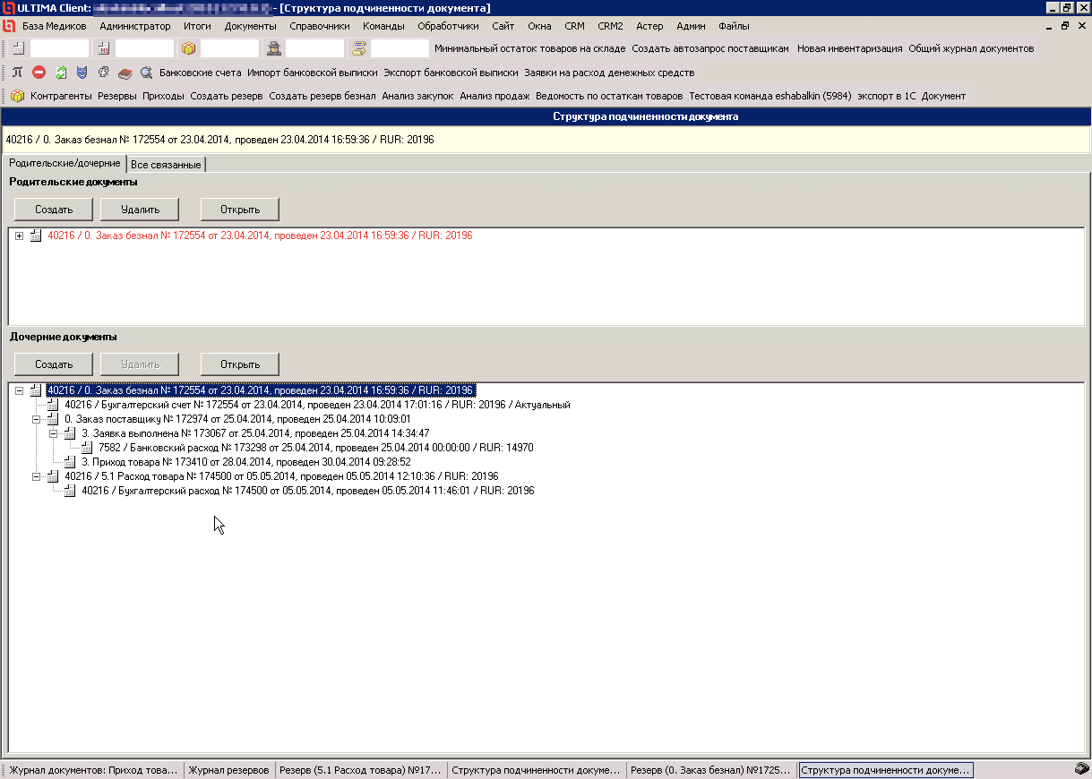Viewport: 1092px width, 779px height.
Task: Collapse the 5.1 Расход товара № 174500 node
Action: tap(37, 476)
